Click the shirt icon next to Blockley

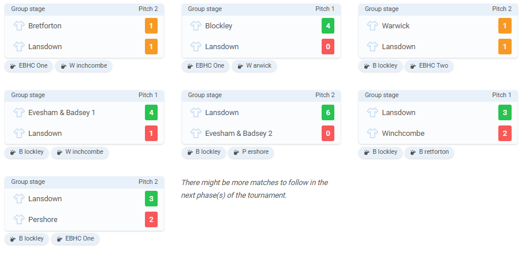click(x=196, y=25)
